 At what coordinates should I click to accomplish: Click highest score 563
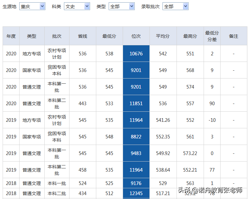click(190, 183)
